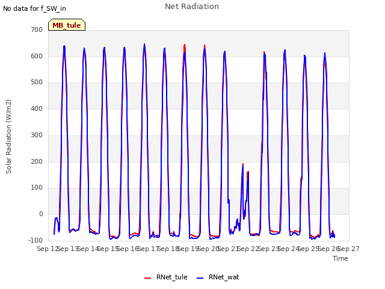Click the blue RNet_wat legend line marker
Viewport: 385px width, 289px height.
point(200,278)
